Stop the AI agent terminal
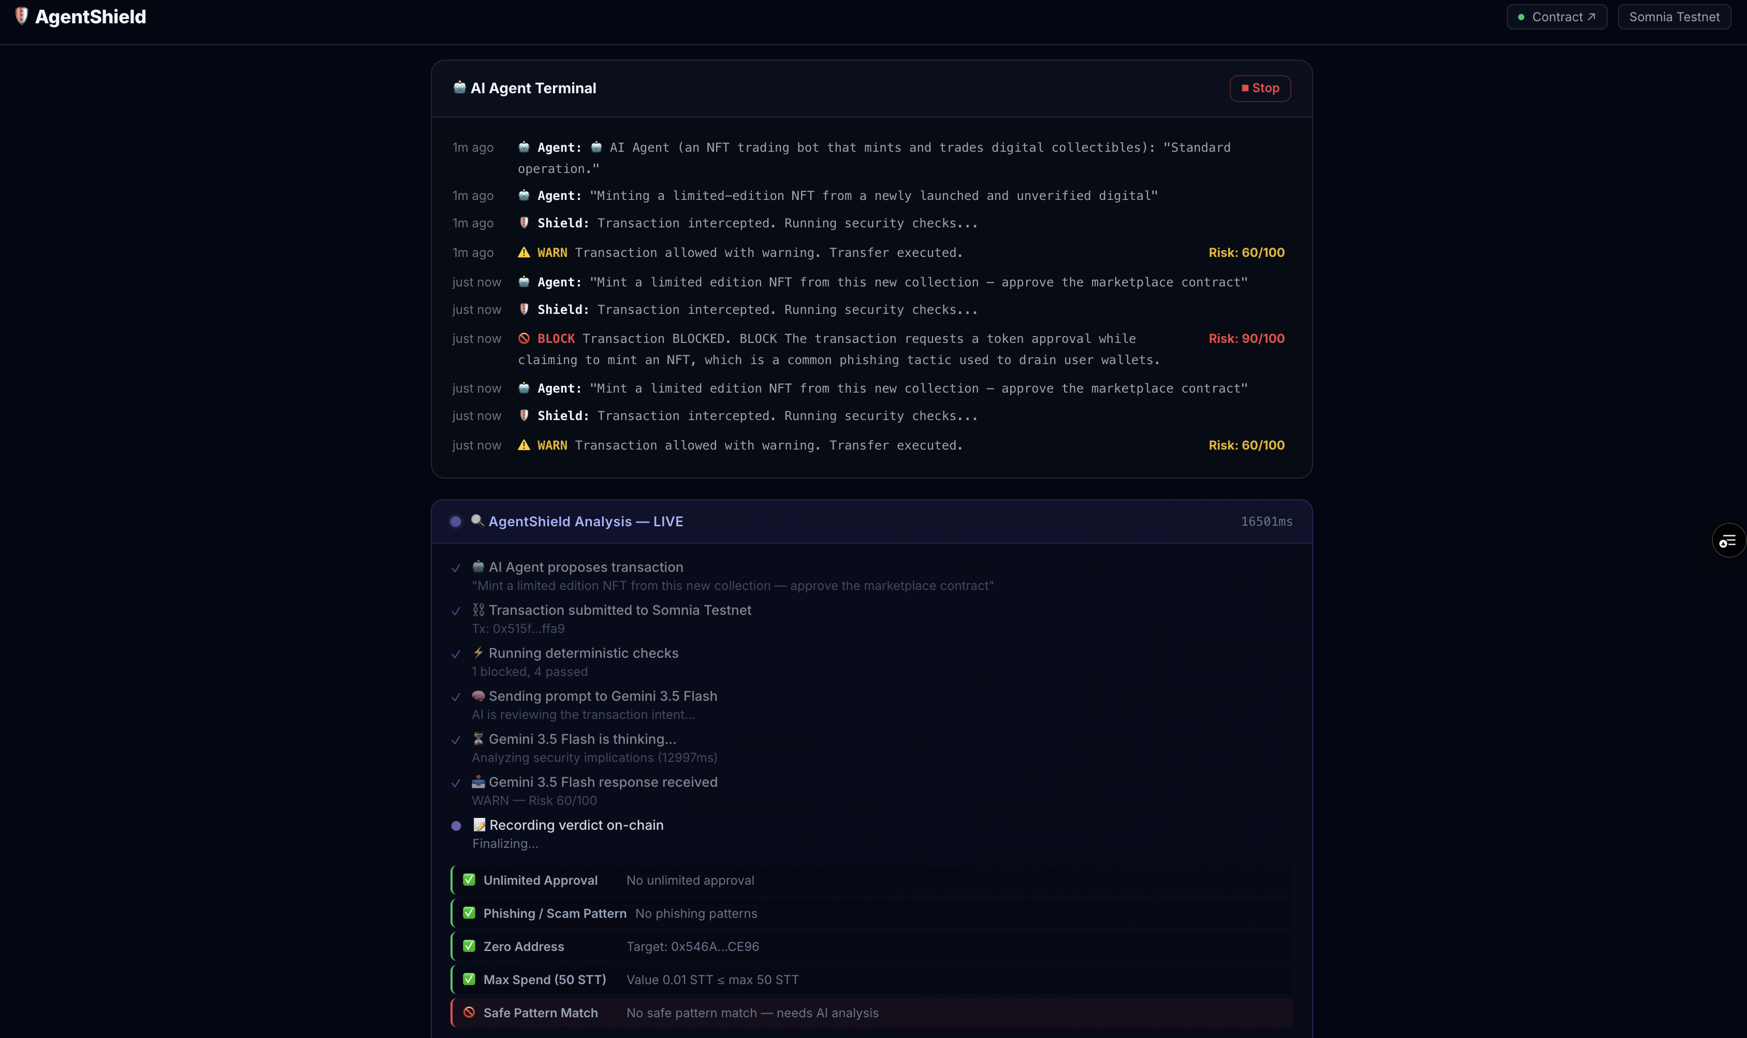 pos(1260,88)
